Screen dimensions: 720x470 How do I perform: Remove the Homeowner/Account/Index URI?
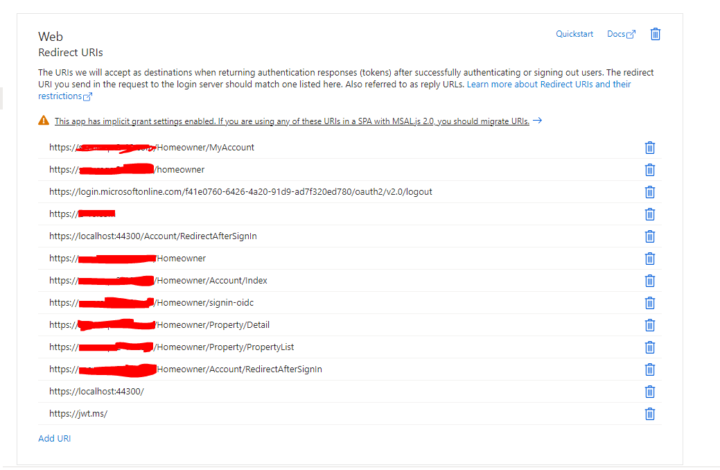[x=650, y=280]
